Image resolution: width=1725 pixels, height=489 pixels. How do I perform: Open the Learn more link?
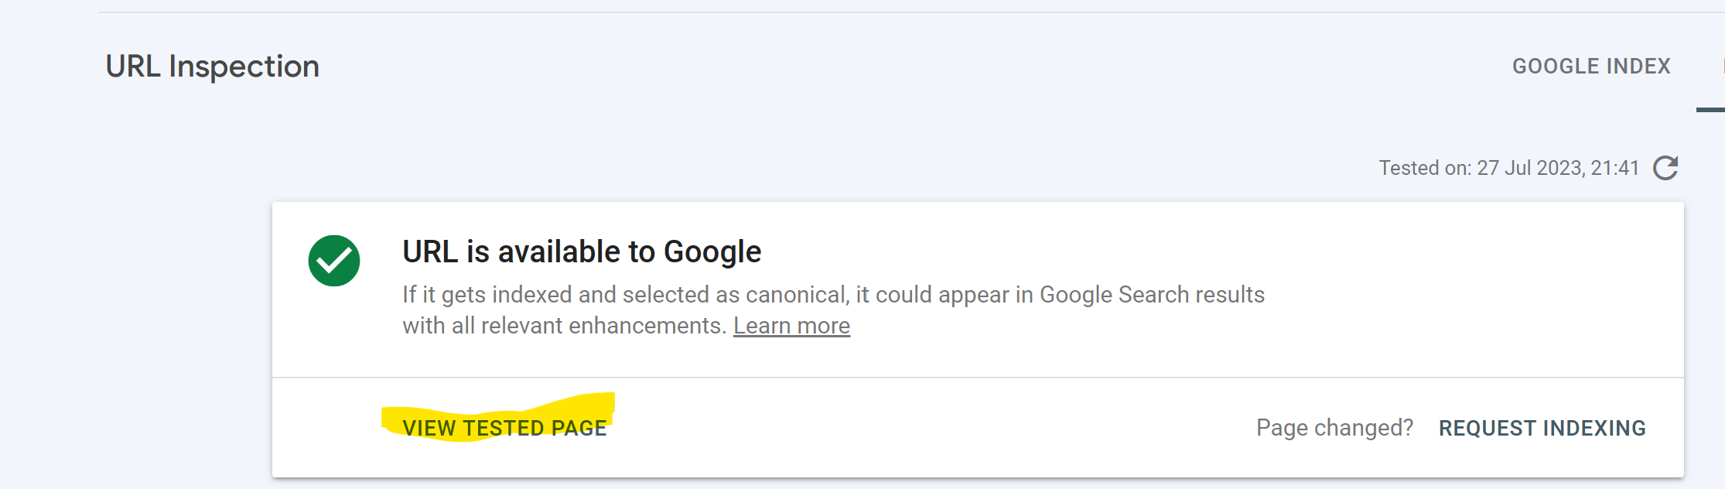[x=791, y=326]
